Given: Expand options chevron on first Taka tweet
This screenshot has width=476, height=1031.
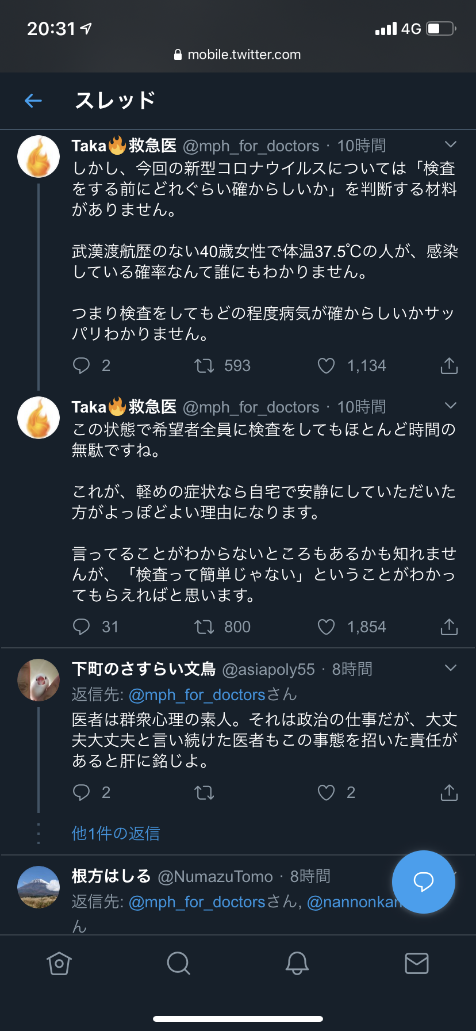Looking at the screenshot, I should coord(451,144).
